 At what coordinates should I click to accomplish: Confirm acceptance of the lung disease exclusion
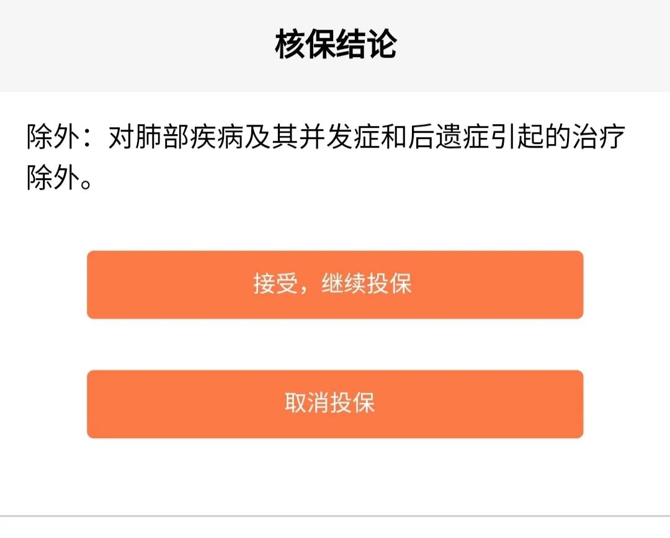(335, 285)
